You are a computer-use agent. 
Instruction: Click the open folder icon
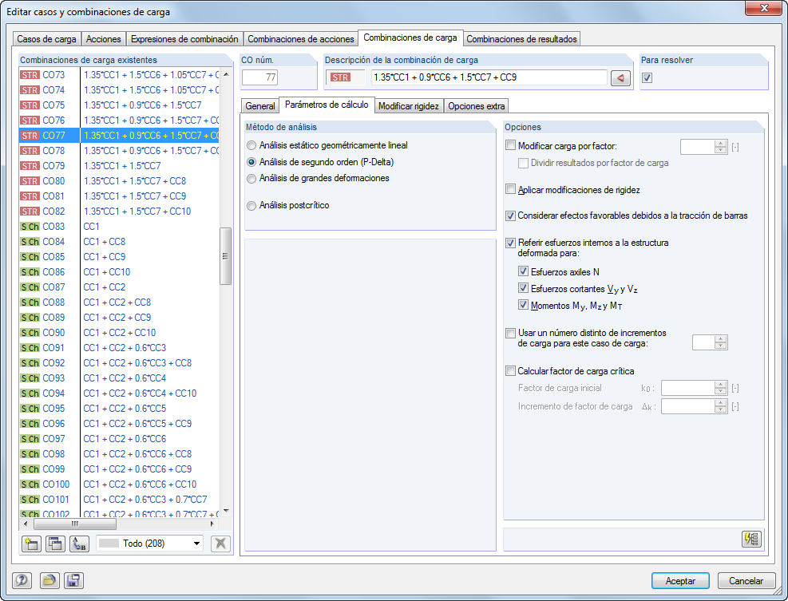click(49, 580)
